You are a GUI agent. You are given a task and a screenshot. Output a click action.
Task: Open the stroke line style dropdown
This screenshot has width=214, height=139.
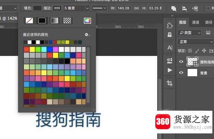point(99,8)
